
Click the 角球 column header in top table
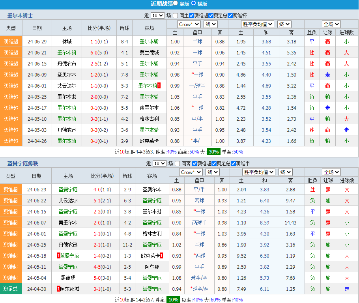pyautogui.click(x=124, y=28)
